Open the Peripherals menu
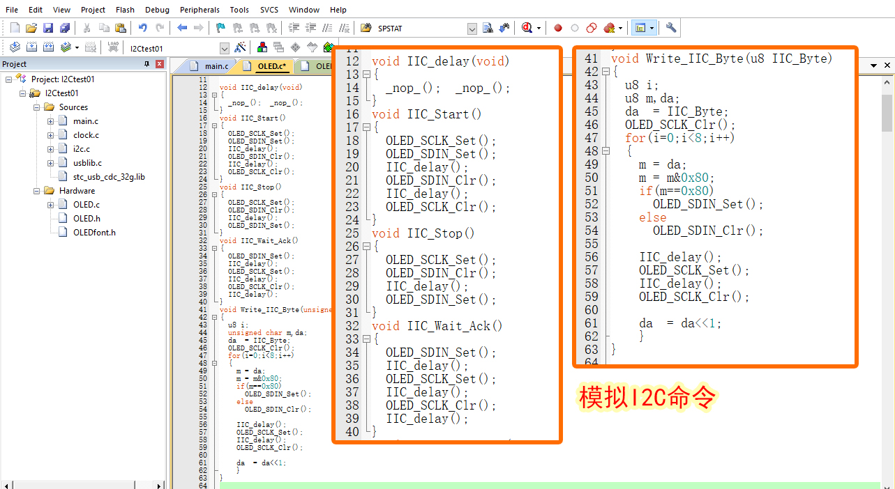 point(200,10)
